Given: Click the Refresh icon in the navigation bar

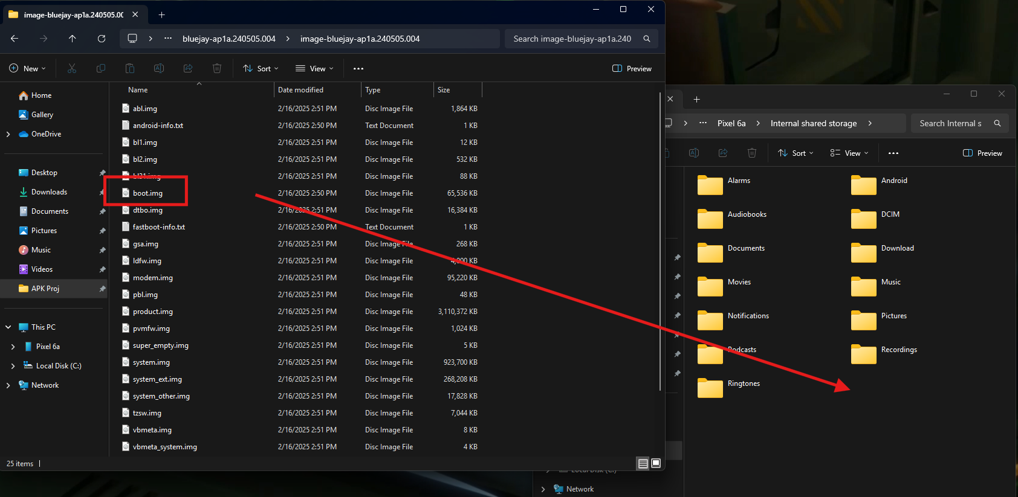Looking at the screenshot, I should tap(102, 39).
